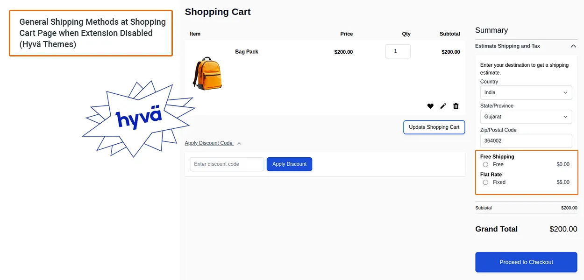Click the Bag Pack product name link
Screen dimensions: 584x280
click(x=247, y=52)
